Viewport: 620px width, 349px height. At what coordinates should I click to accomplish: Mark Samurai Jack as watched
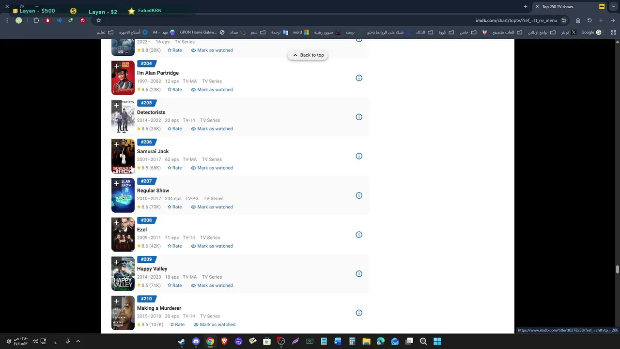212,168
